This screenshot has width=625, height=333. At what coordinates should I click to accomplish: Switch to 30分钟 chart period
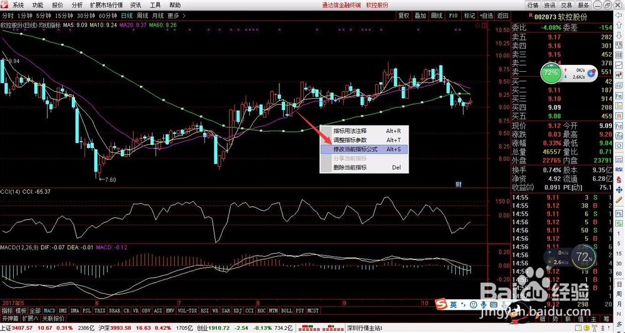click(x=86, y=16)
